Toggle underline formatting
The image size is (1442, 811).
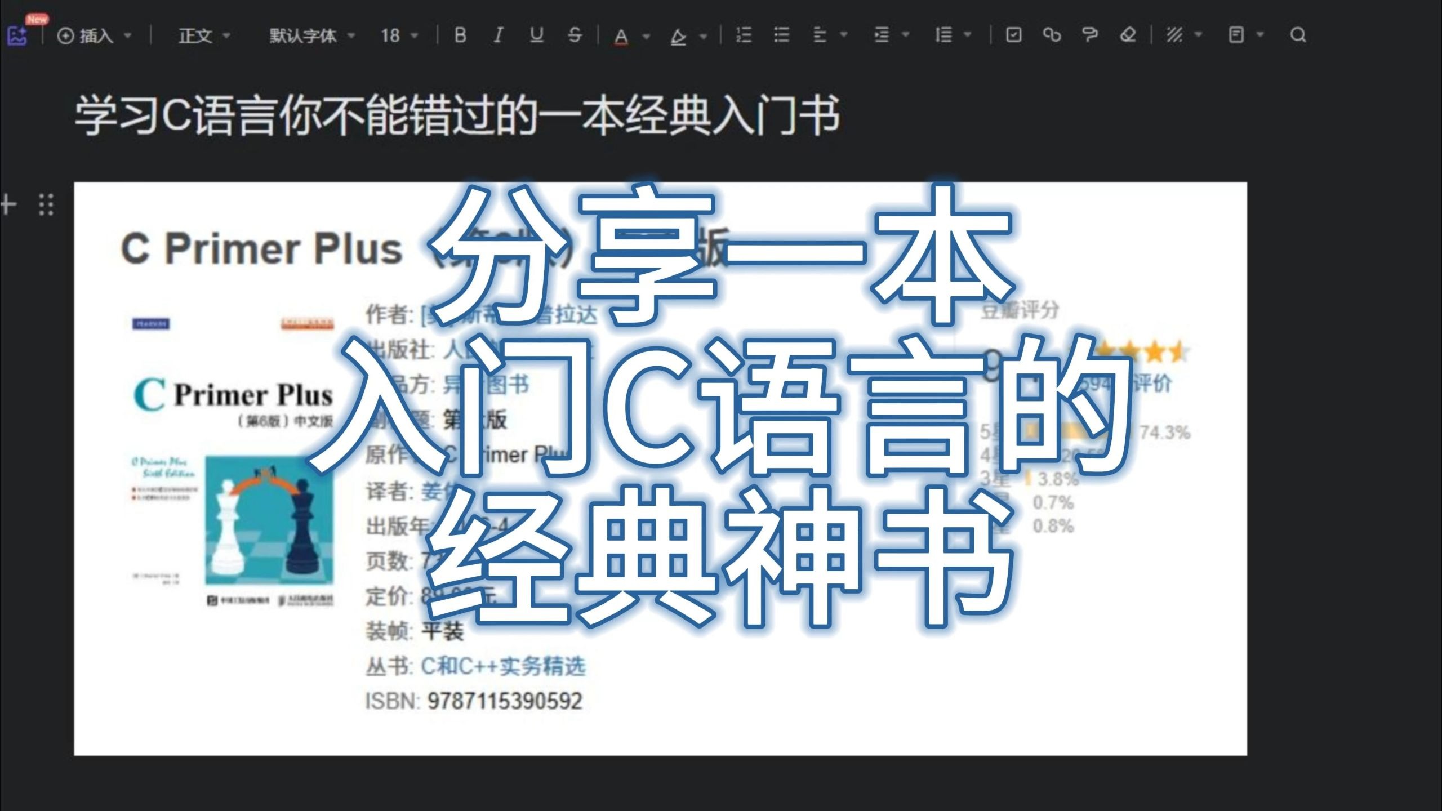tap(536, 35)
